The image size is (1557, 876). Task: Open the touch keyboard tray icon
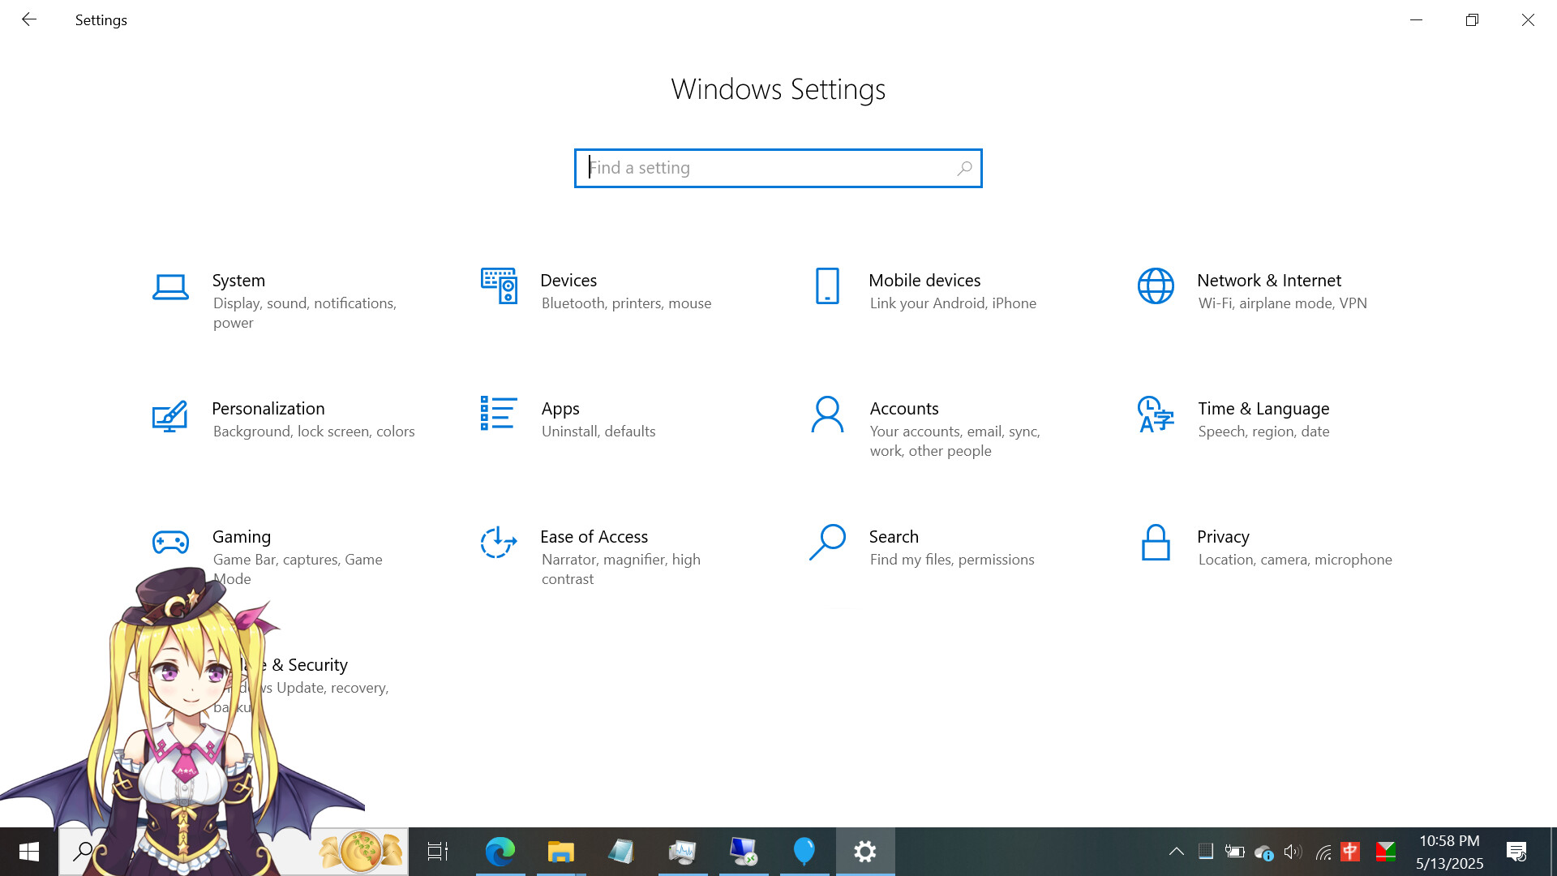click(x=1206, y=852)
